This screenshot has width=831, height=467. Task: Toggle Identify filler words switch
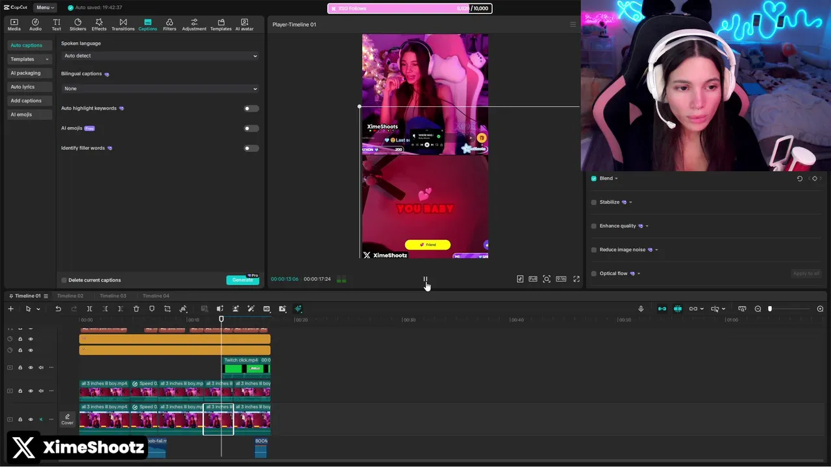pos(251,148)
